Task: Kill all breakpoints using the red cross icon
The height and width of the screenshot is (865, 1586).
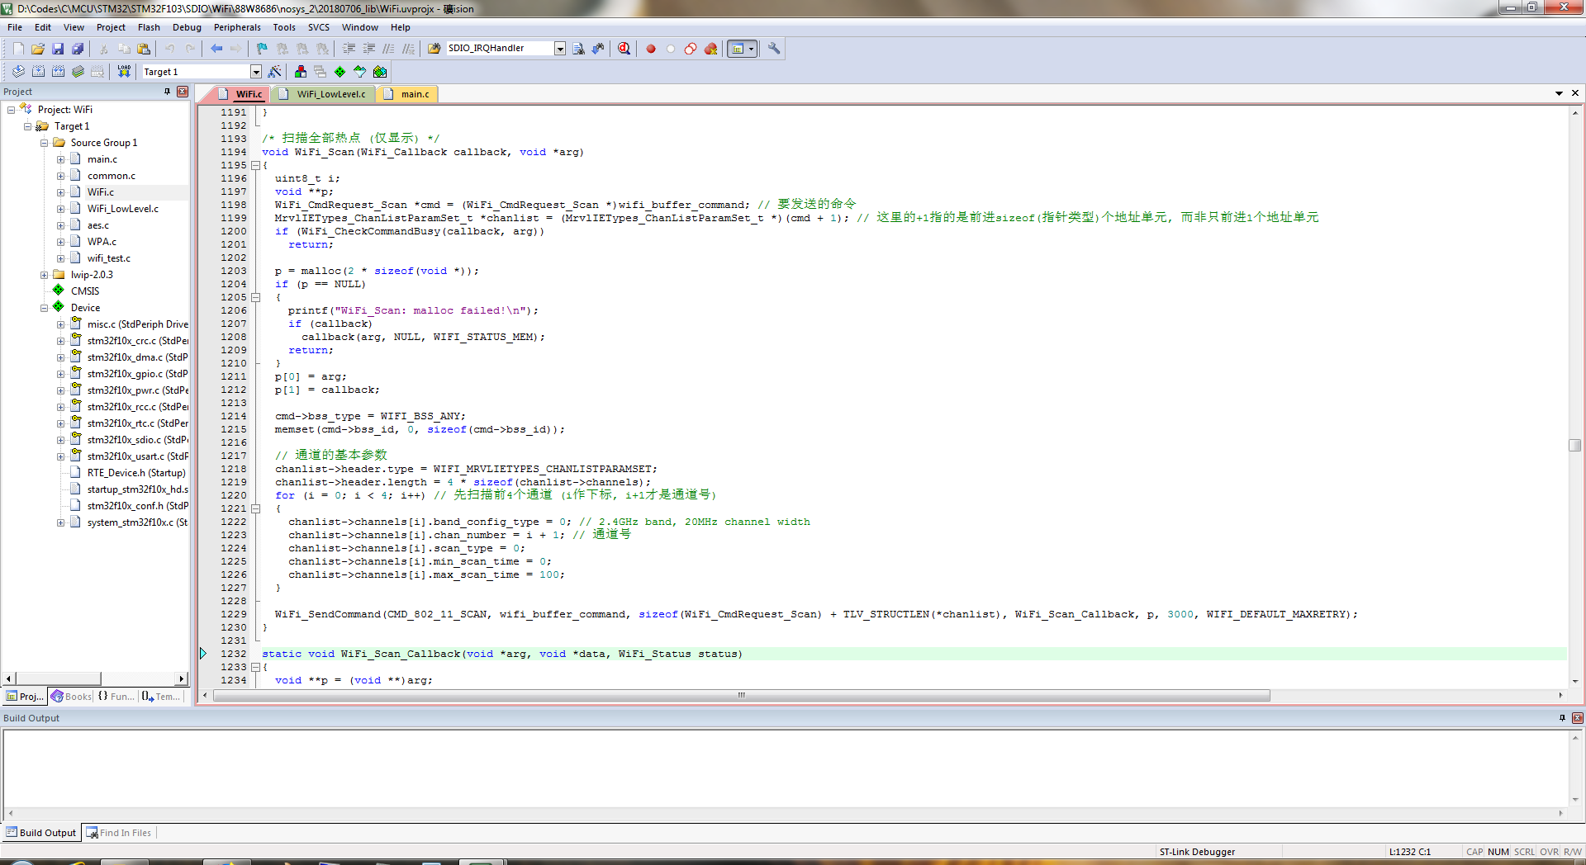Action: 710,49
